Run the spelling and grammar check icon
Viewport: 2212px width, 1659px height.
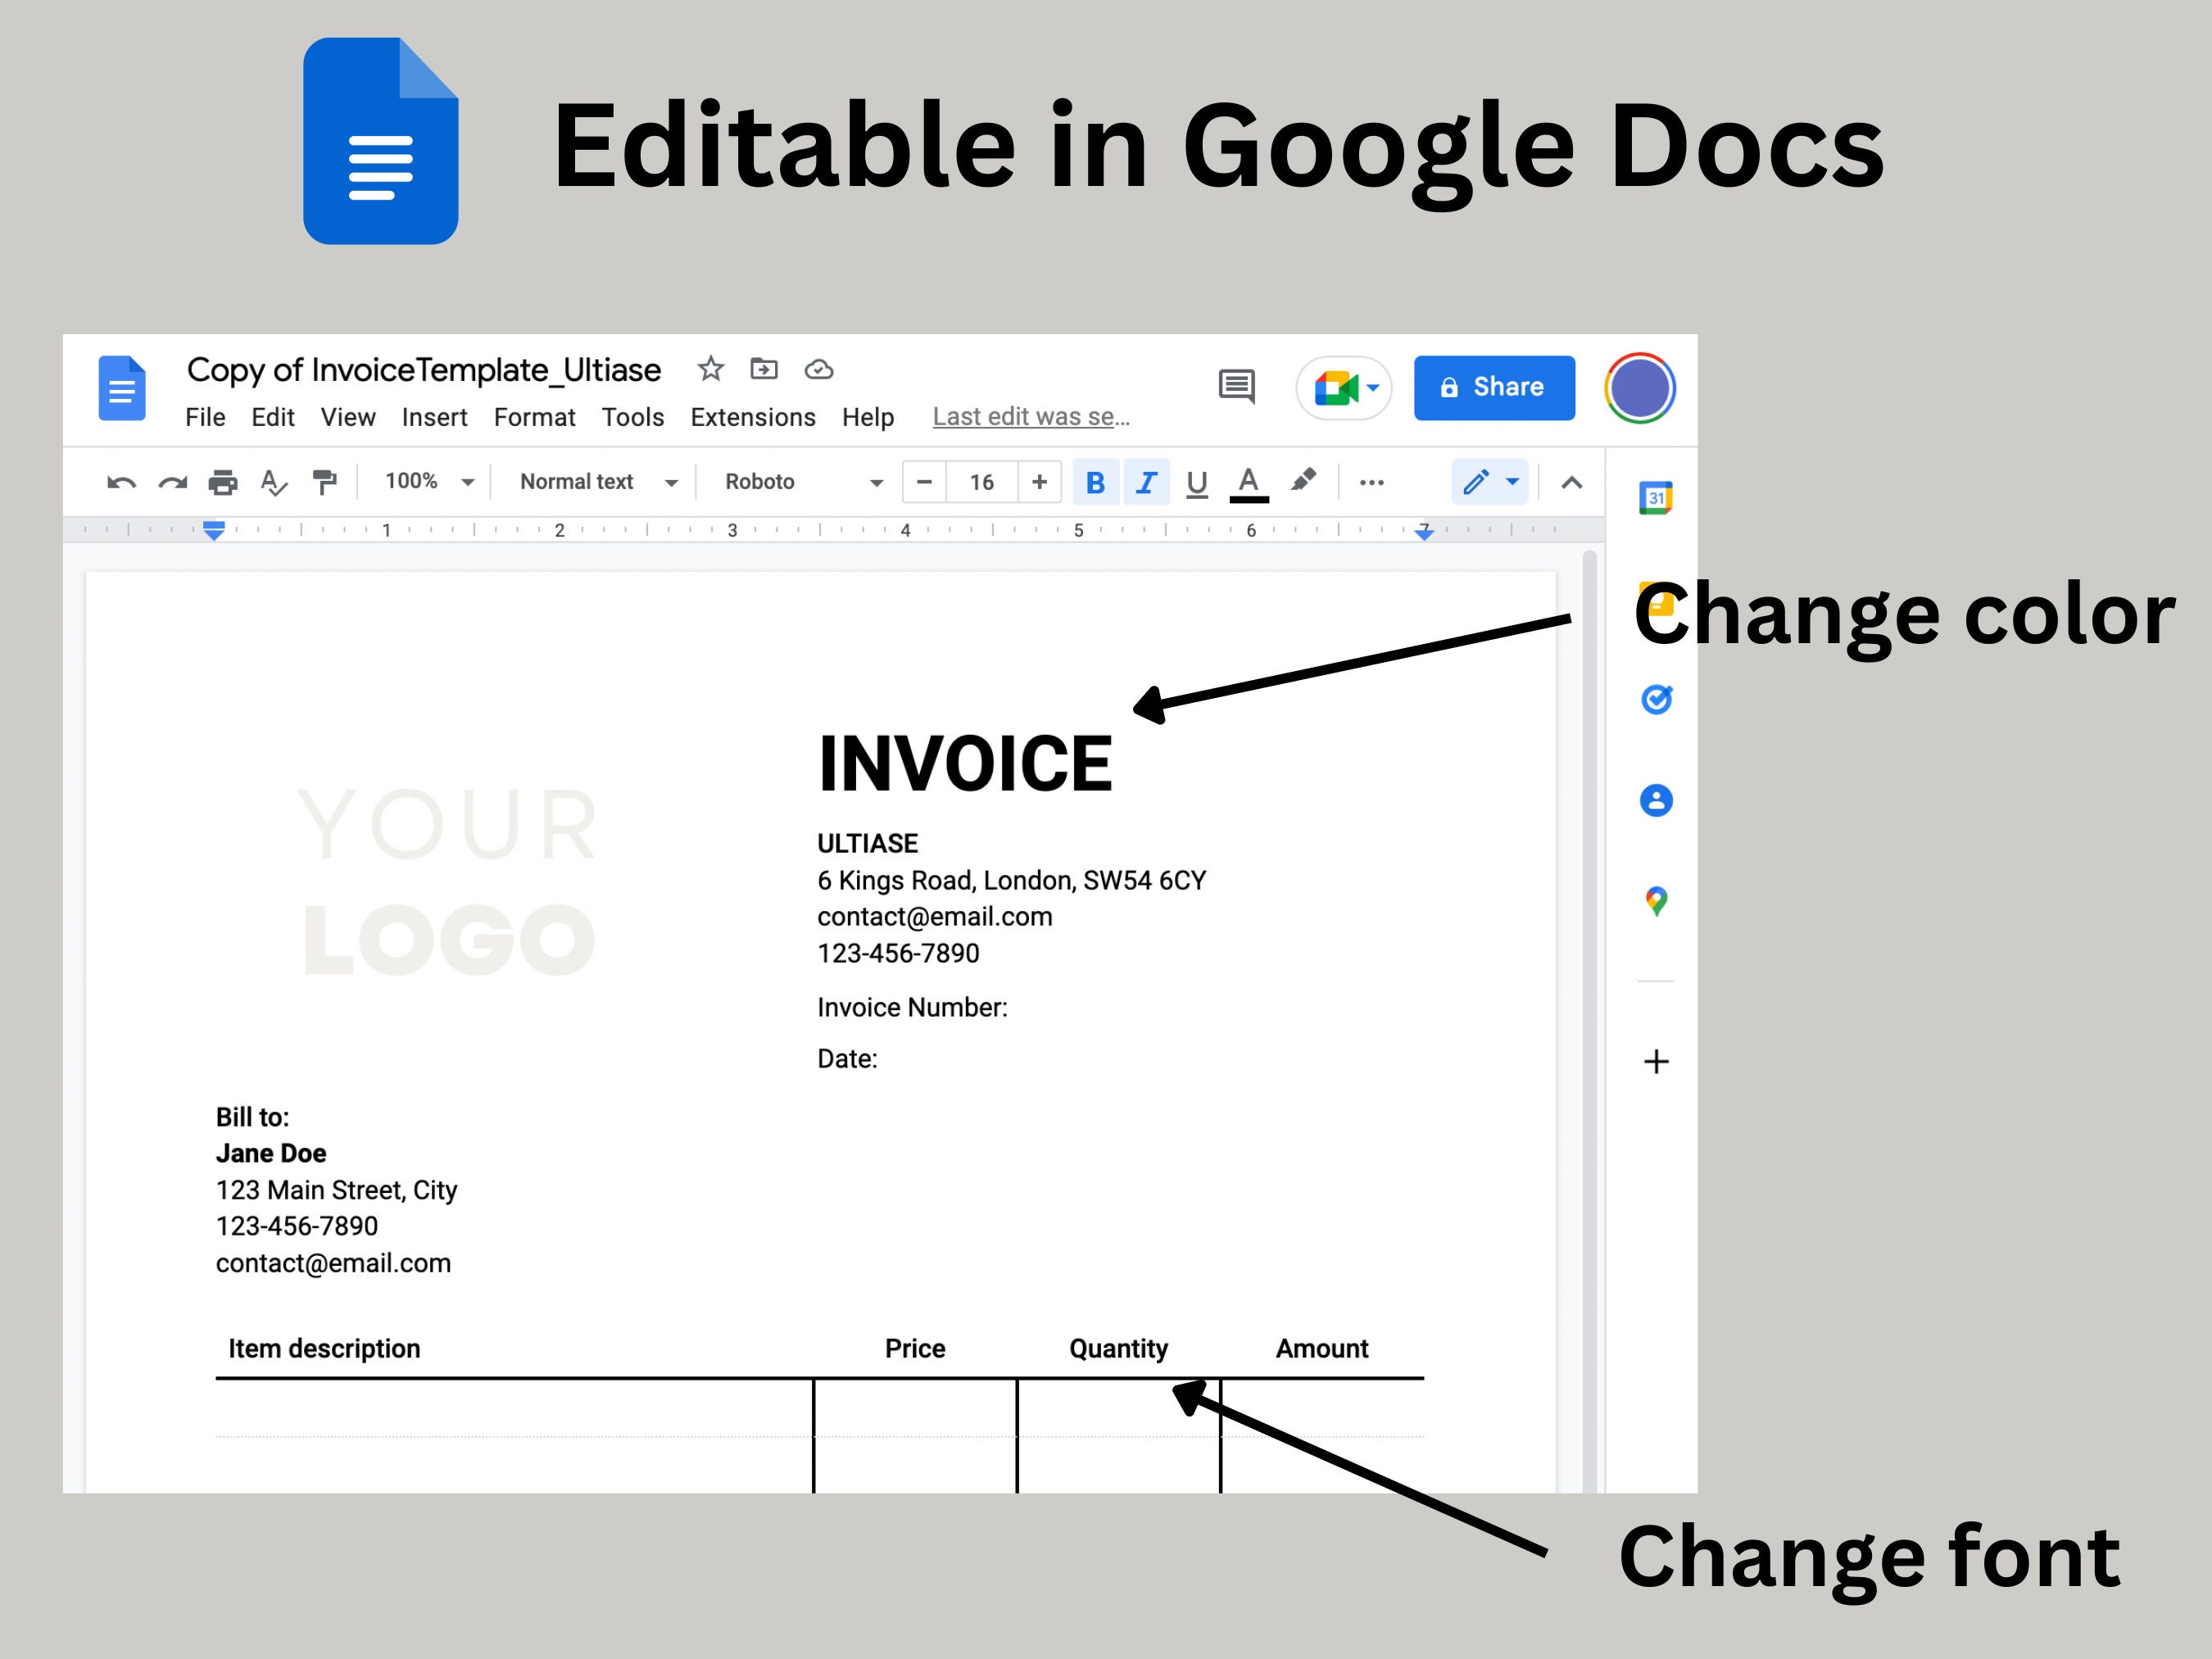tap(273, 483)
